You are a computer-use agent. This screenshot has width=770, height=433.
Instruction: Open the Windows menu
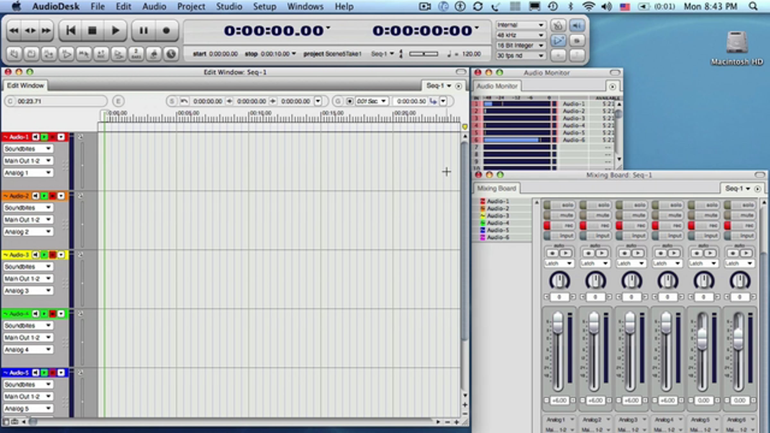click(x=305, y=6)
